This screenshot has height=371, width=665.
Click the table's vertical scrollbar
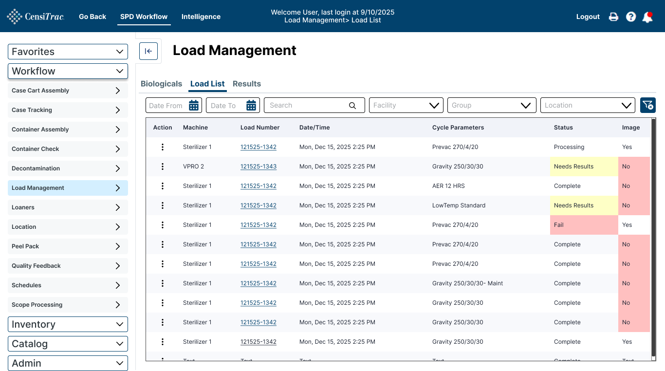click(x=653, y=237)
